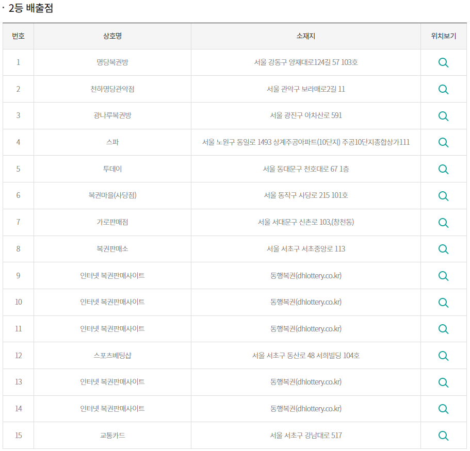This screenshot has height=451, width=470.
Task: Click the 서울 노원구 동일로 1493 address
Action: coord(306,142)
